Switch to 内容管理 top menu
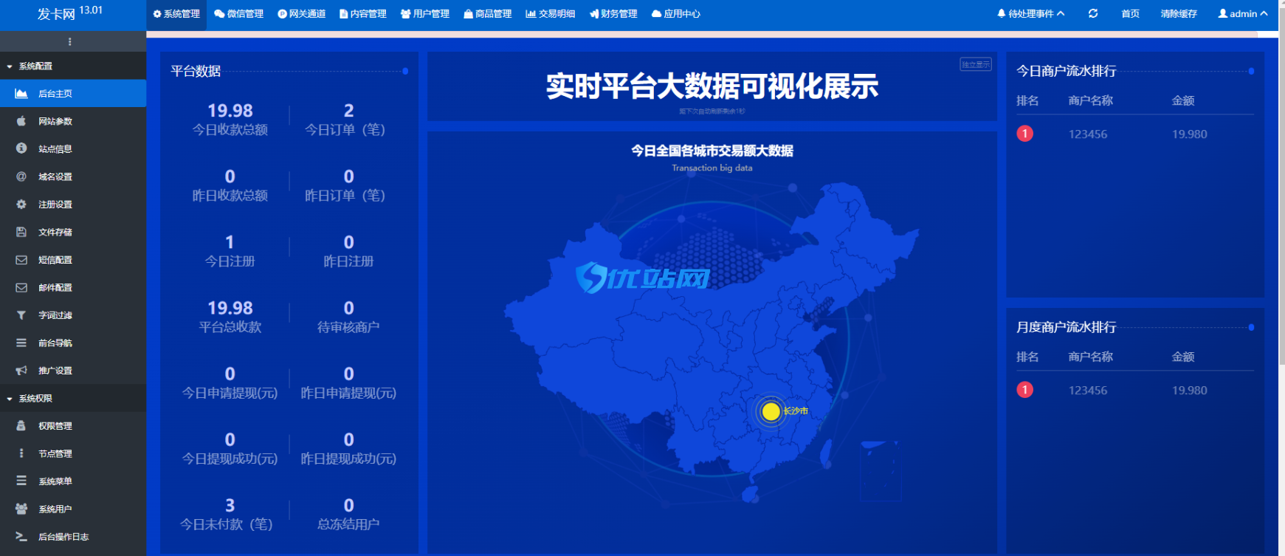 (363, 13)
